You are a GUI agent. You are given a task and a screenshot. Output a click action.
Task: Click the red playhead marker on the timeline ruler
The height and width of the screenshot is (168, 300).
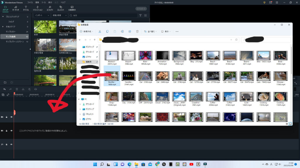pos(14,94)
